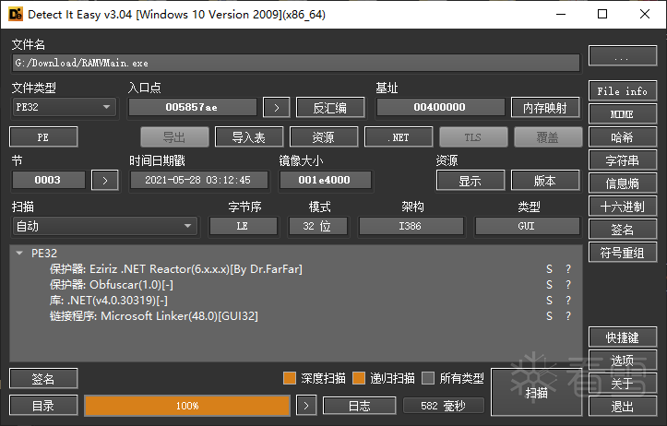The image size is (667, 426).
Task: Open the 资源 resources button next to .NET
Action: coord(324,137)
